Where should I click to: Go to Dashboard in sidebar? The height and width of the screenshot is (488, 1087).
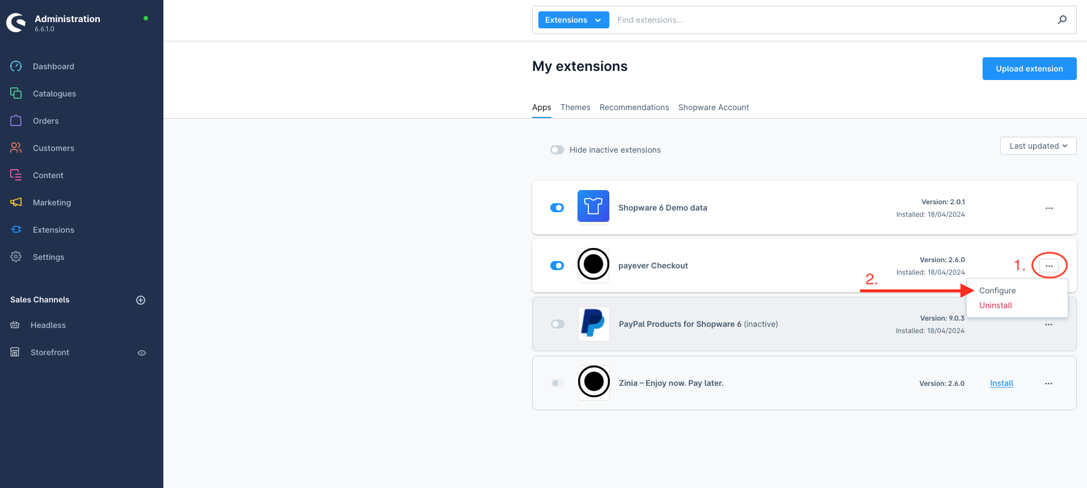pyautogui.click(x=53, y=66)
